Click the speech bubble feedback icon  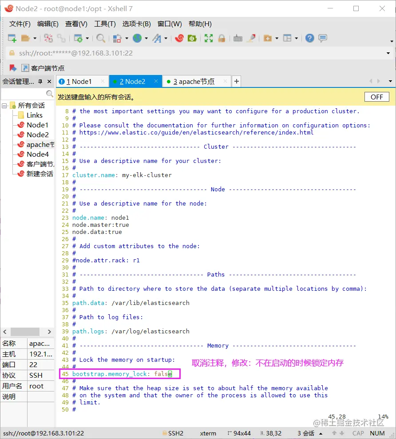[323, 38]
